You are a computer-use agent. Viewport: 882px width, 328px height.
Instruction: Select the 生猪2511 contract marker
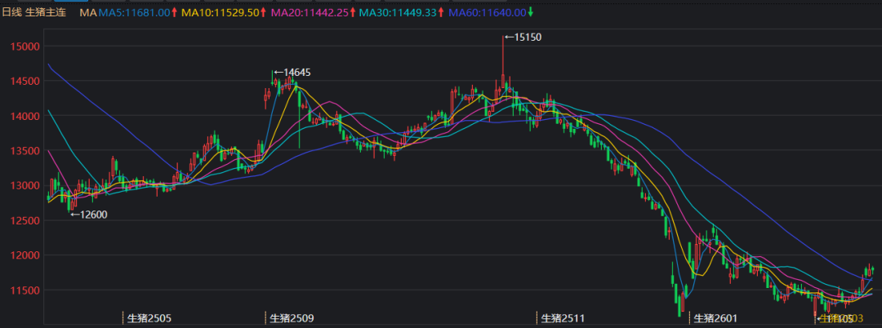(563, 317)
